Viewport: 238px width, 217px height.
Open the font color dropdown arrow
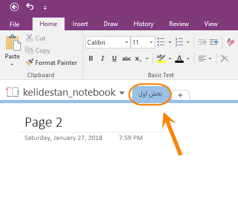point(188,59)
